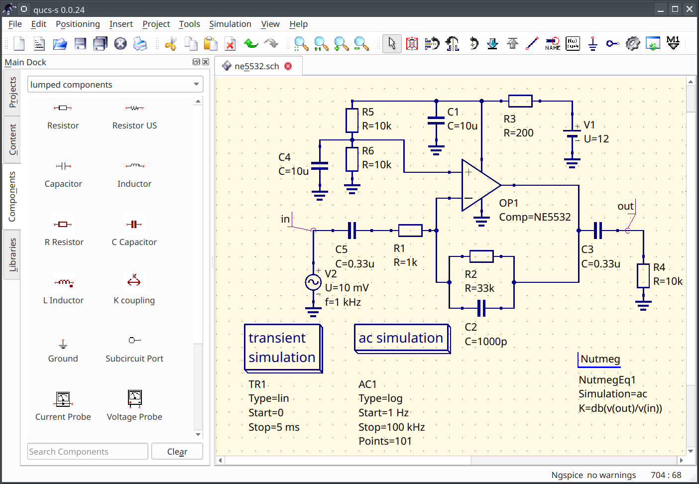Click the component list scrollbar down arrow

click(x=198, y=434)
